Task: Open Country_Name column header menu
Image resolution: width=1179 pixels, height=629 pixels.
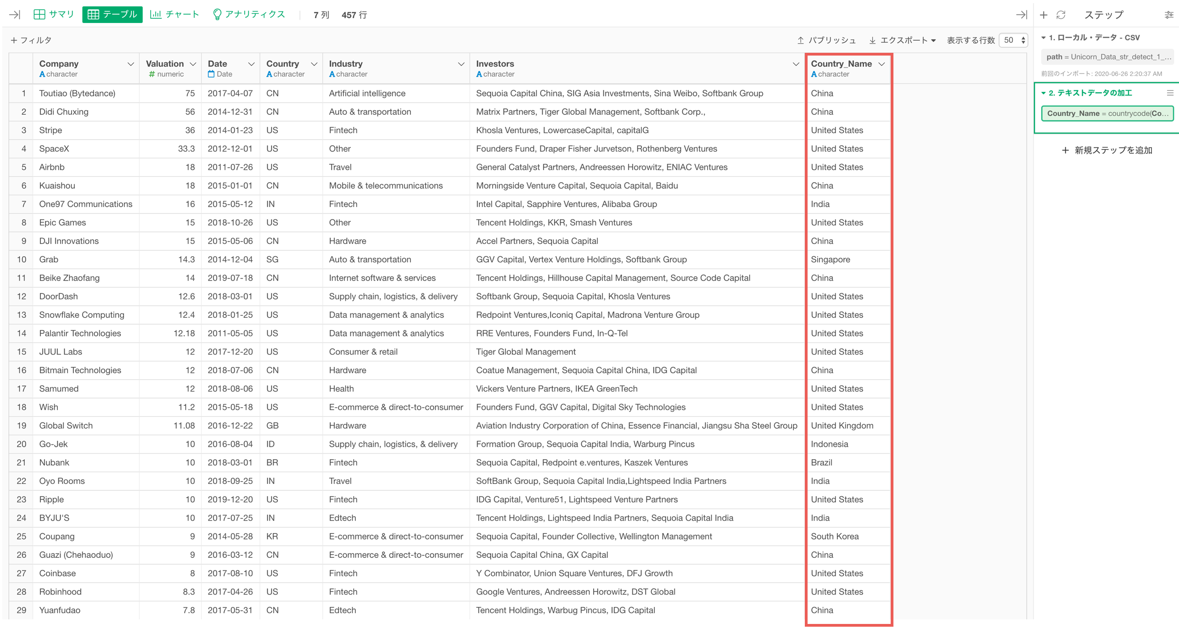Action: (881, 64)
